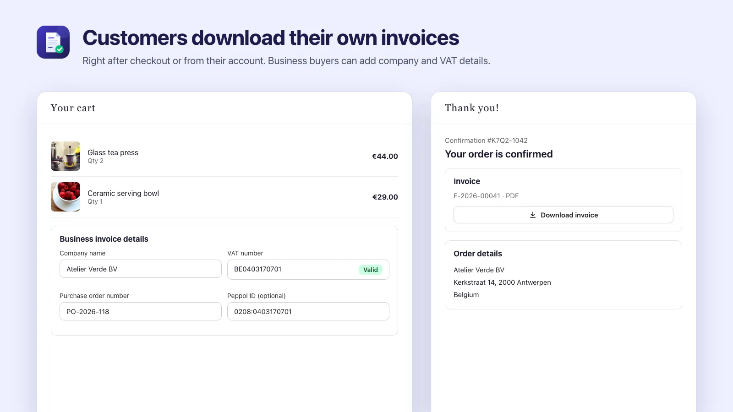Click the €44.00 price

(385, 156)
